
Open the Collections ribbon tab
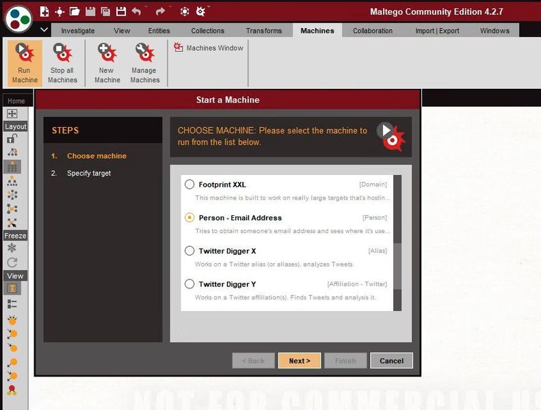point(208,31)
